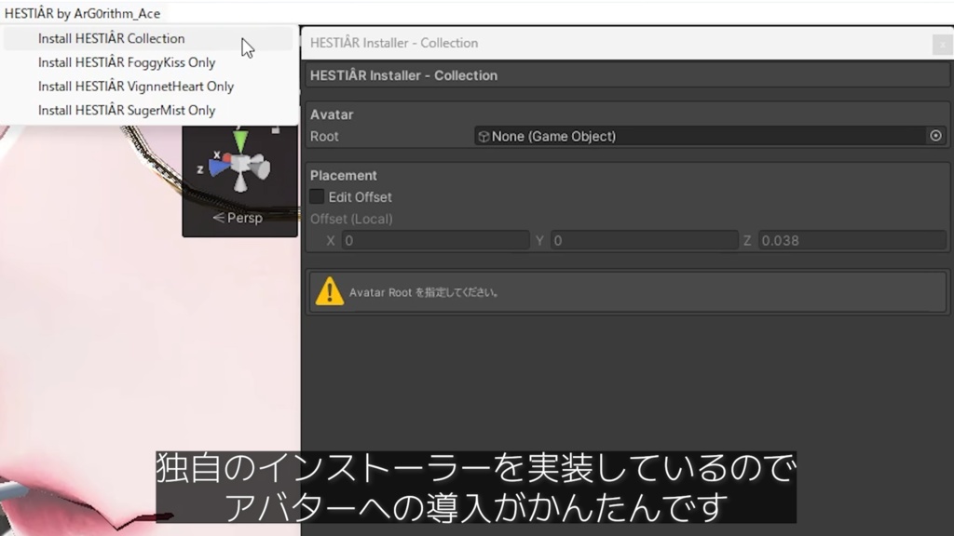This screenshot has width=954, height=536.
Task: Click the red X-axis handle on the gizmo
Action: pos(227,157)
